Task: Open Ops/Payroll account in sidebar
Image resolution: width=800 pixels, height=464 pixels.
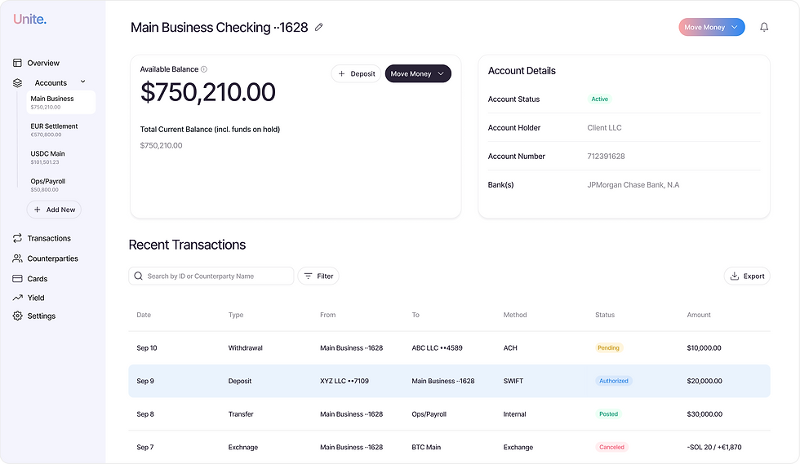Action: tap(47, 184)
